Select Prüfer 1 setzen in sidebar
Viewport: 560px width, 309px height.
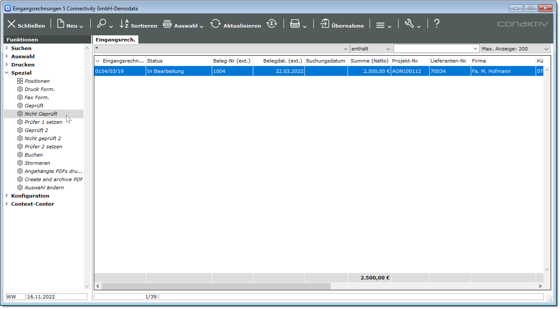tap(43, 122)
